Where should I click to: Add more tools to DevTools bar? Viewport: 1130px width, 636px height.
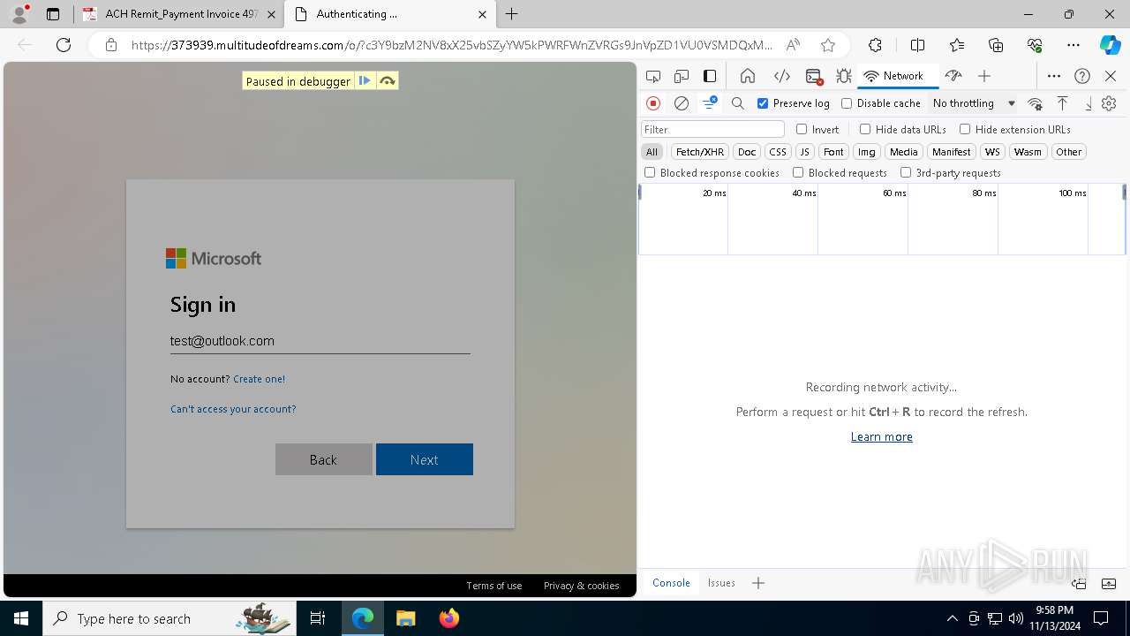[x=984, y=76]
